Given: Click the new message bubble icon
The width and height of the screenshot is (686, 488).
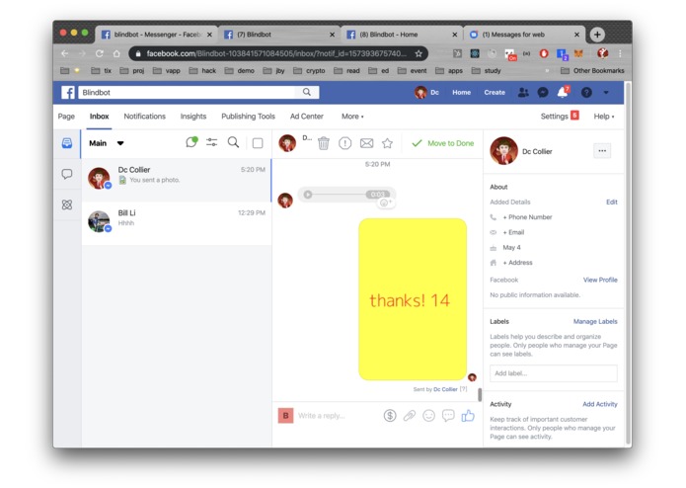Looking at the screenshot, I should (191, 142).
